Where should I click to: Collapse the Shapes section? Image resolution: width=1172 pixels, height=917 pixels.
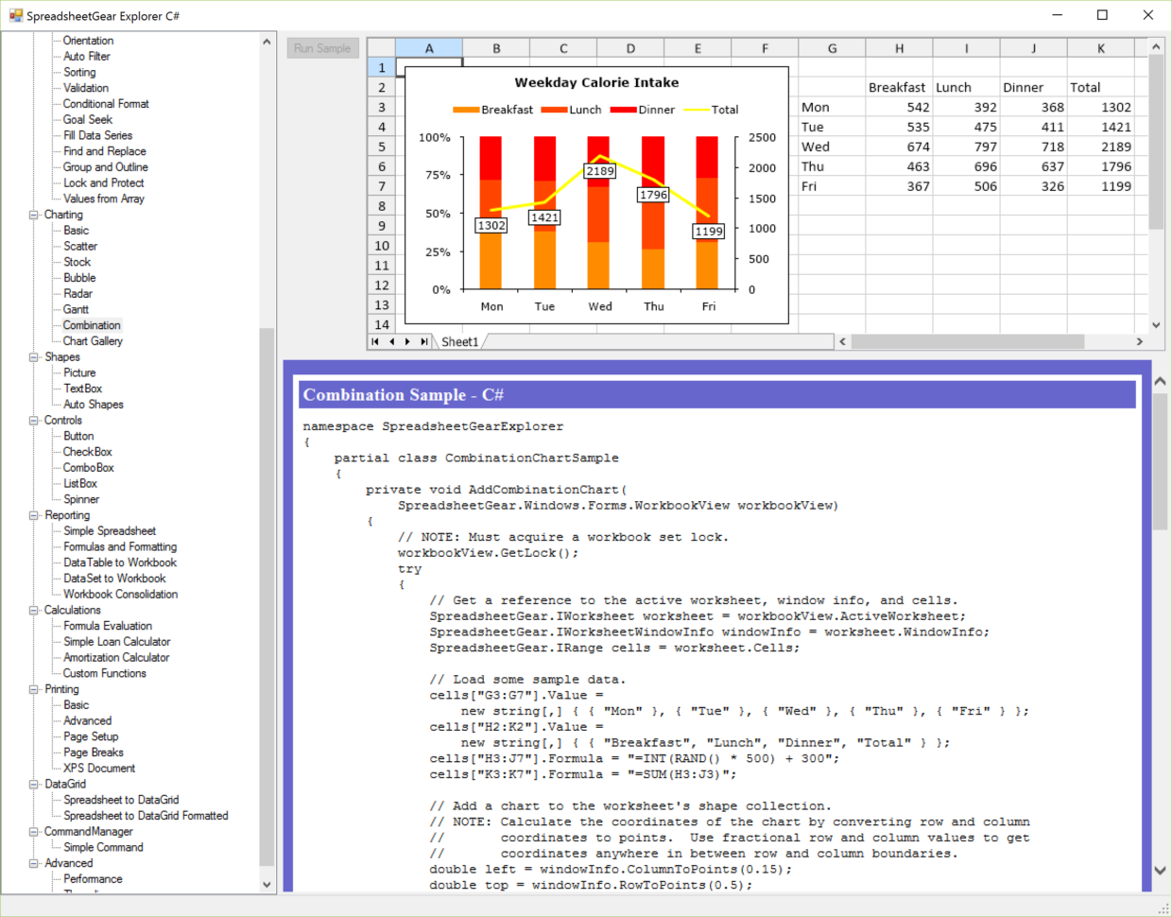coord(32,356)
